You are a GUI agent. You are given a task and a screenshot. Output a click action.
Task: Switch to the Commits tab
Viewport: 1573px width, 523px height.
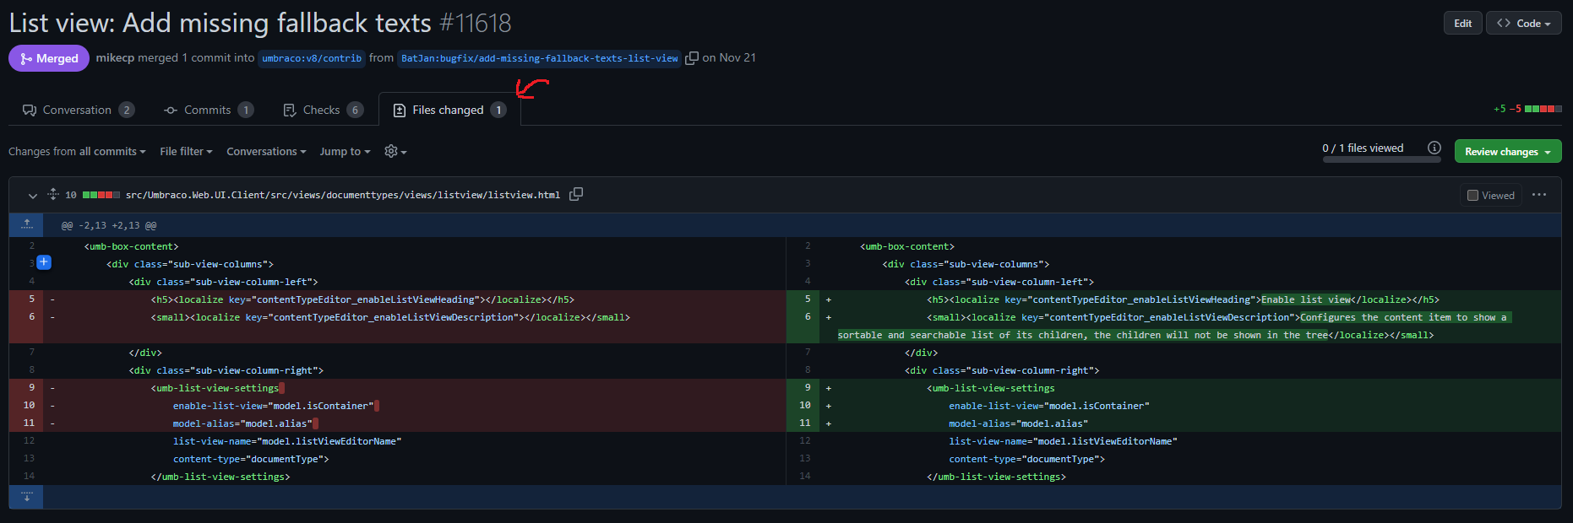pos(209,110)
